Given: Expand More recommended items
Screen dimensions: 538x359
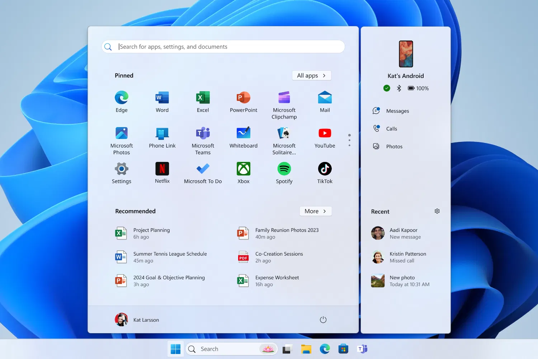Looking at the screenshot, I should click(x=316, y=211).
